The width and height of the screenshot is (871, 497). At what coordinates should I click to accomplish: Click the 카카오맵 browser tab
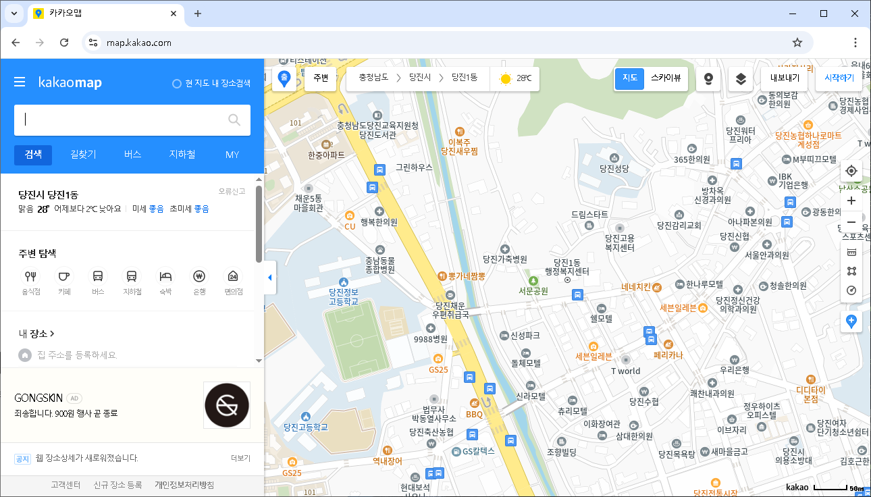click(x=105, y=14)
